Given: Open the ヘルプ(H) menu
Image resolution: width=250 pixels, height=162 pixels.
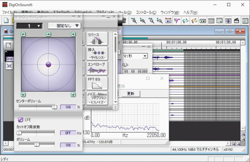Looking at the screenshot, I should click(190, 12).
